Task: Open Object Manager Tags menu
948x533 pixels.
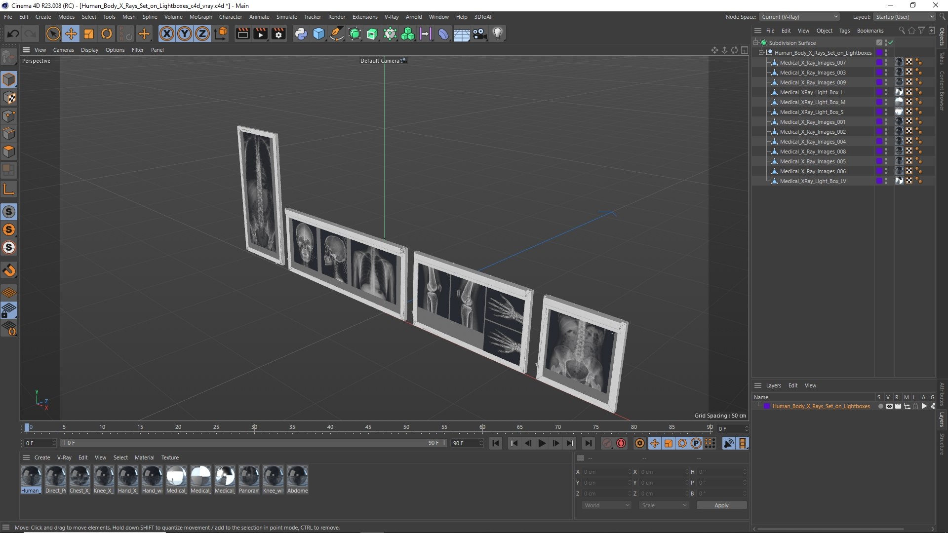Action: coord(844,31)
